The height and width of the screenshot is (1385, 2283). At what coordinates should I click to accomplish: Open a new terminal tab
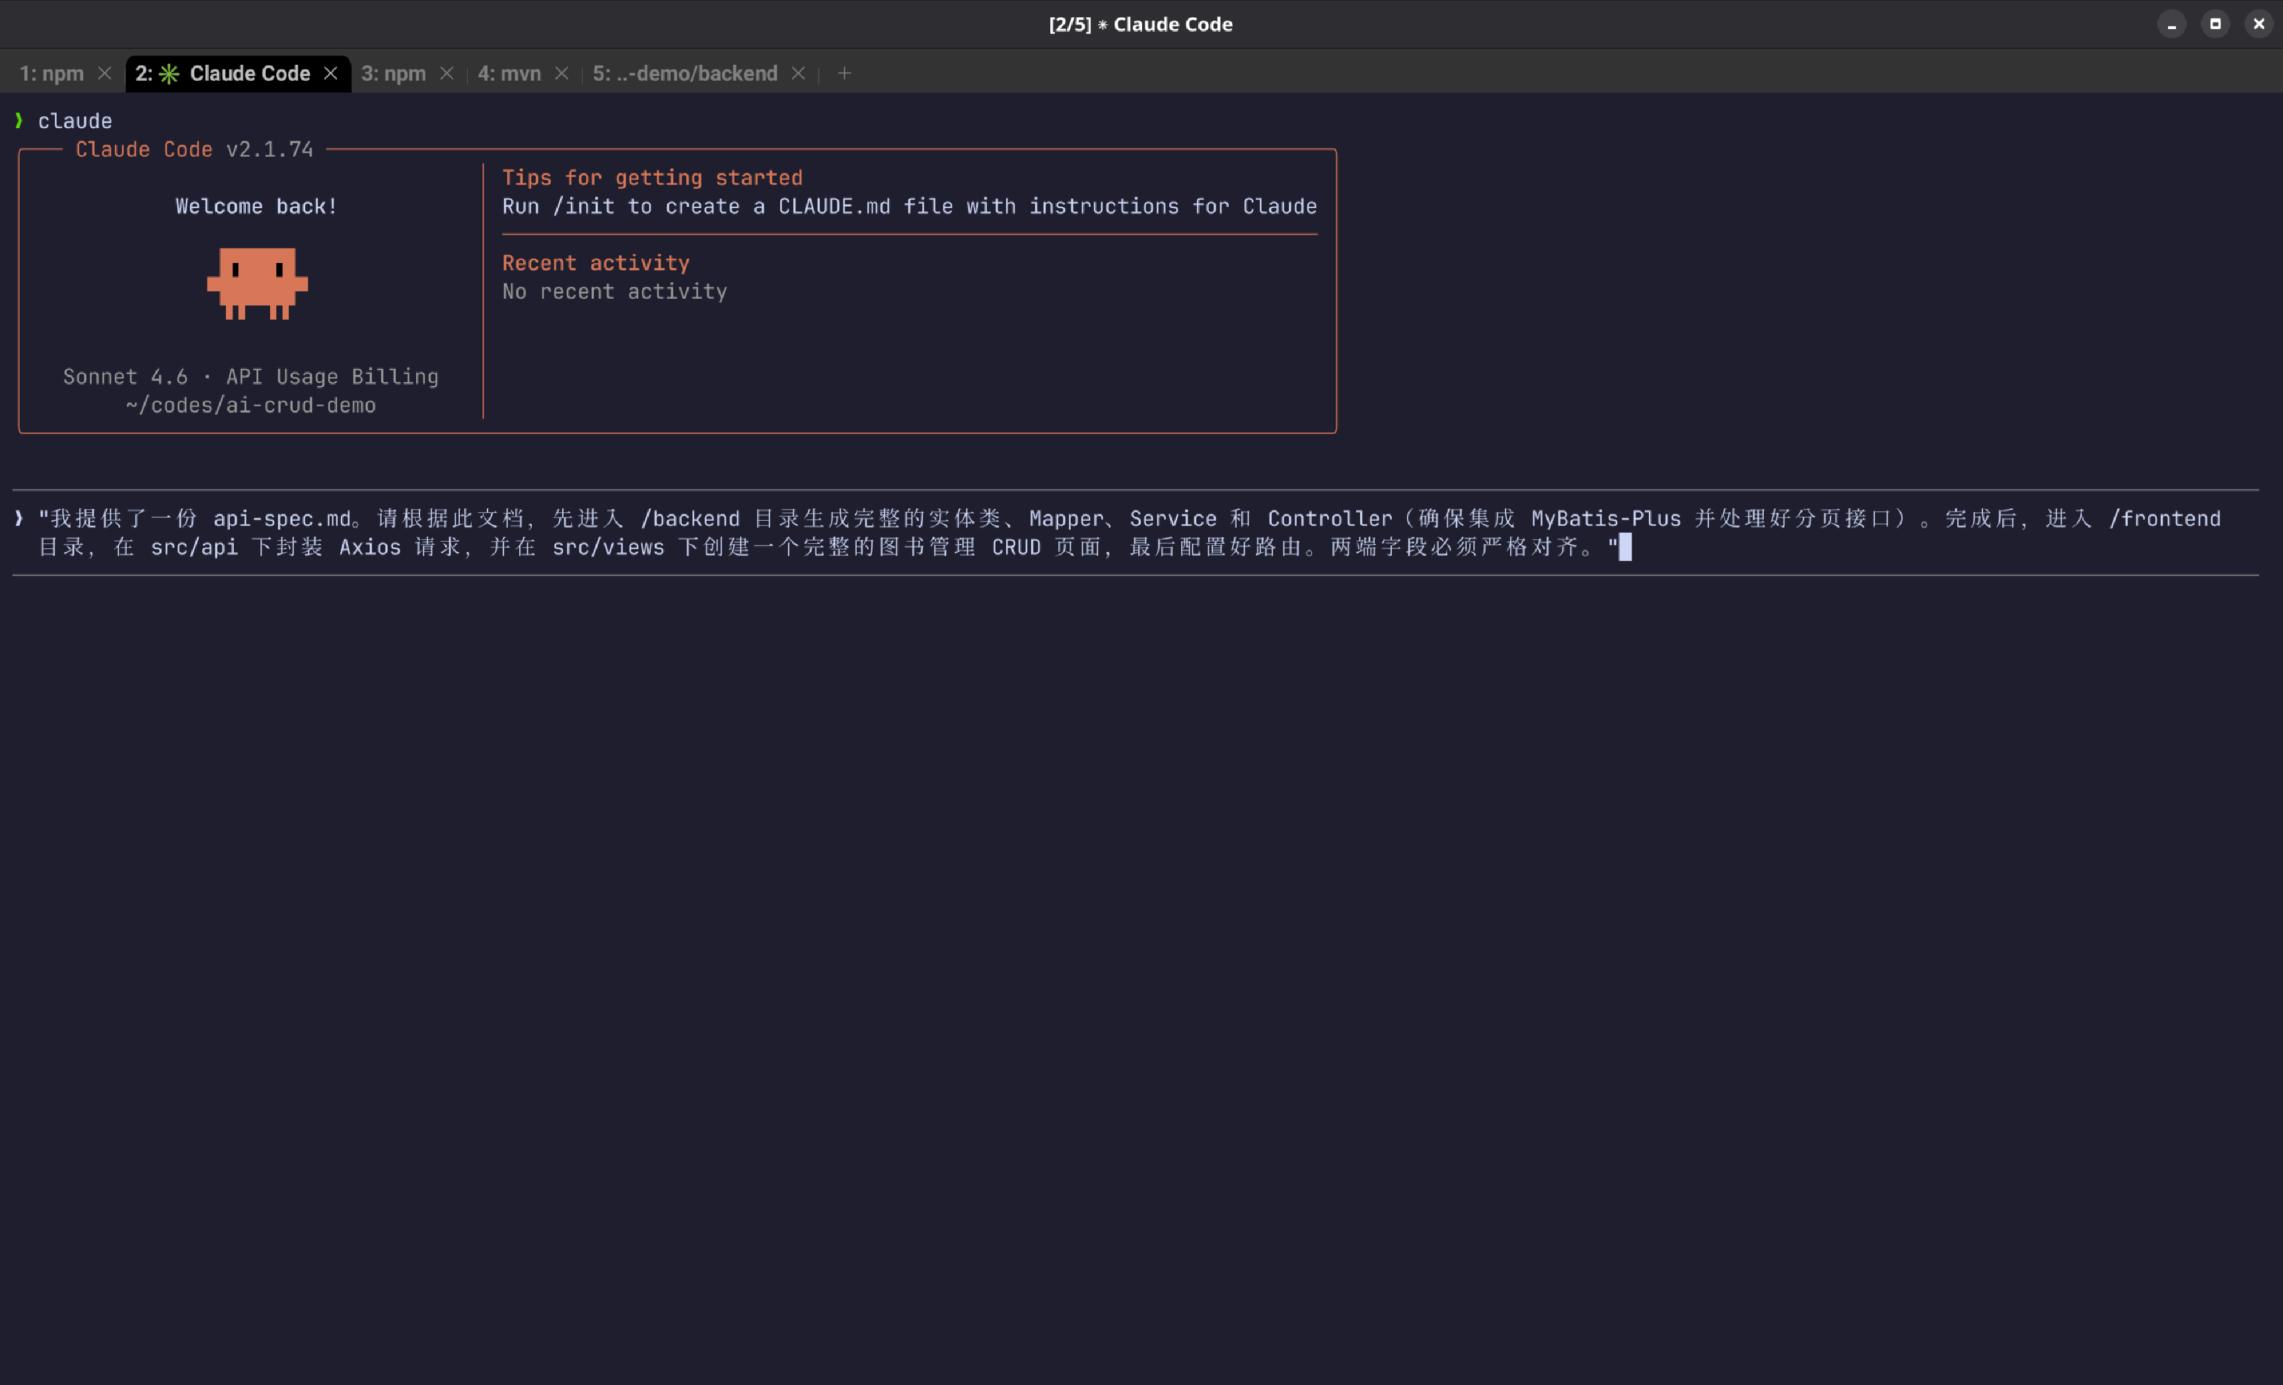click(844, 73)
